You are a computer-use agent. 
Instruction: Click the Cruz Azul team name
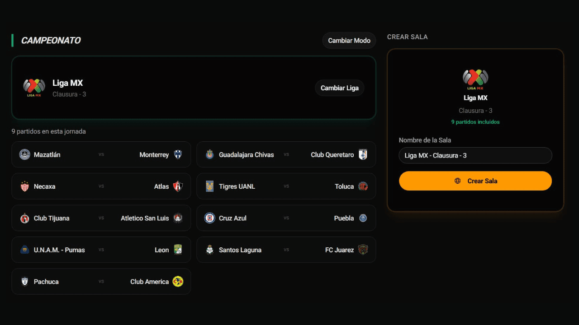click(x=233, y=218)
